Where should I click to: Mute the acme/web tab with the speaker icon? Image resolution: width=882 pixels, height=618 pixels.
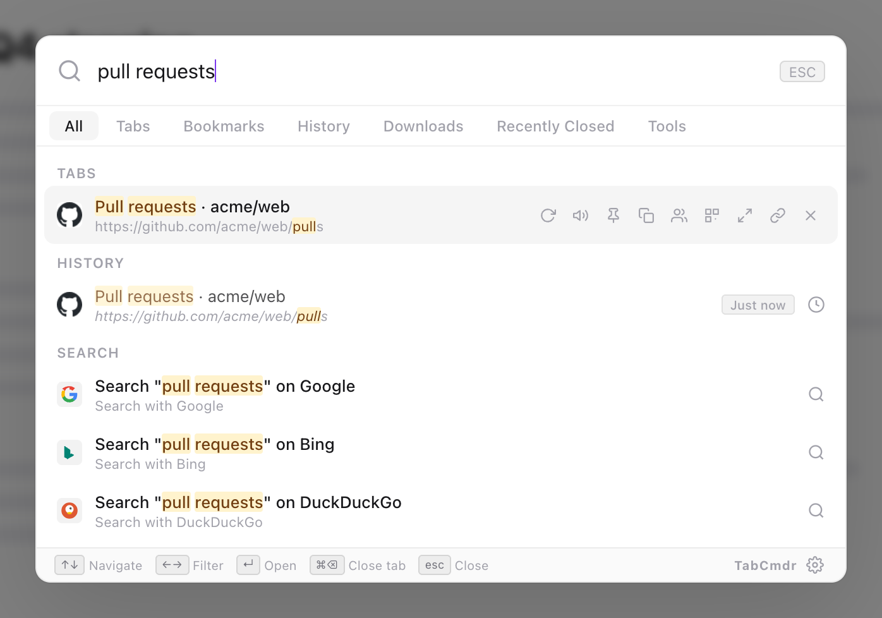[581, 215]
